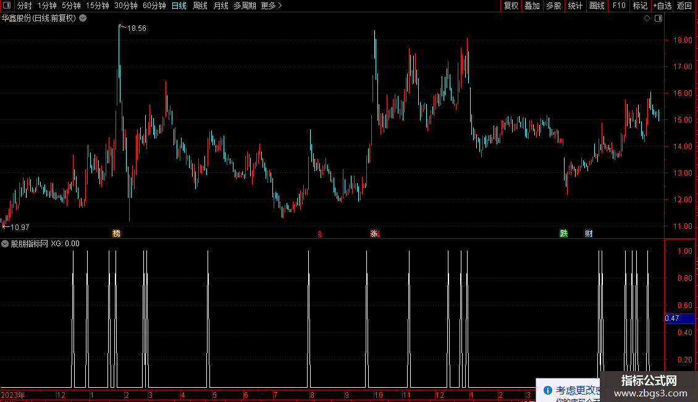698x402 pixels.
Task: Click the 15.00 price axis label
Action: (683, 120)
